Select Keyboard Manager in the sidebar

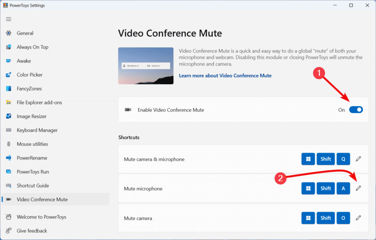(55, 130)
